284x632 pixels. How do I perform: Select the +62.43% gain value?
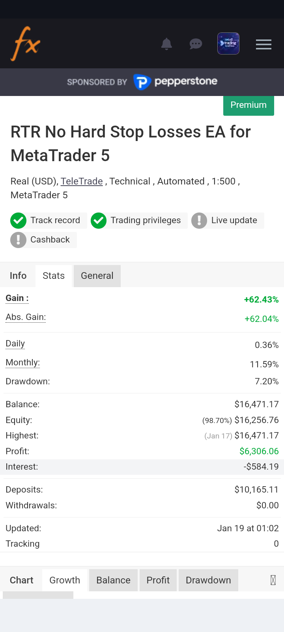point(261,299)
